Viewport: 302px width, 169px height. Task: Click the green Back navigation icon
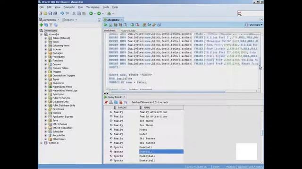(x=91, y=14)
